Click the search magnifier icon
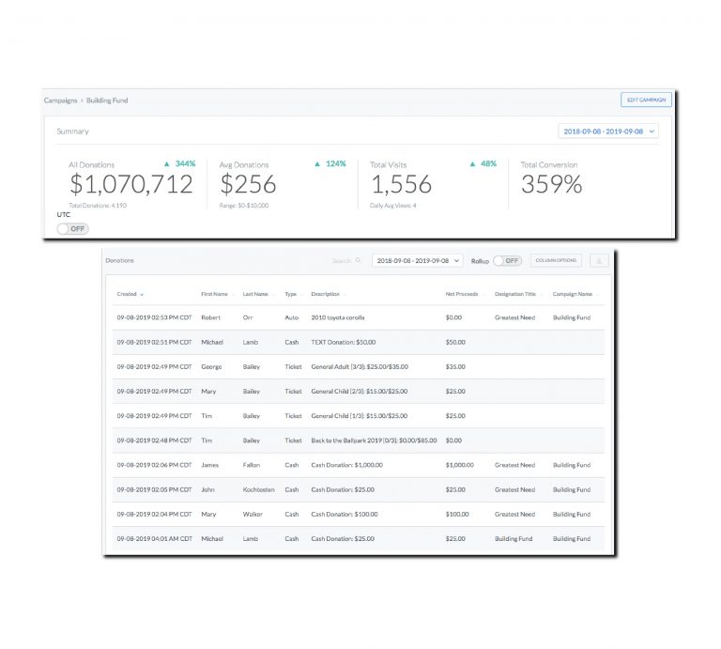This screenshot has height=649, width=721. tap(358, 261)
